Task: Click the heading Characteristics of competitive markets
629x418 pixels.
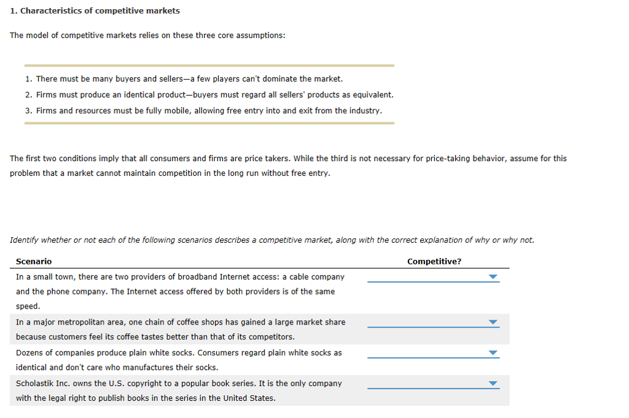Action: [92, 10]
